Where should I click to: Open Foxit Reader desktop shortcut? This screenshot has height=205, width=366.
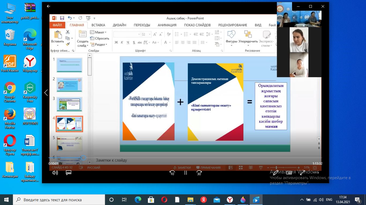tap(10, 64)
